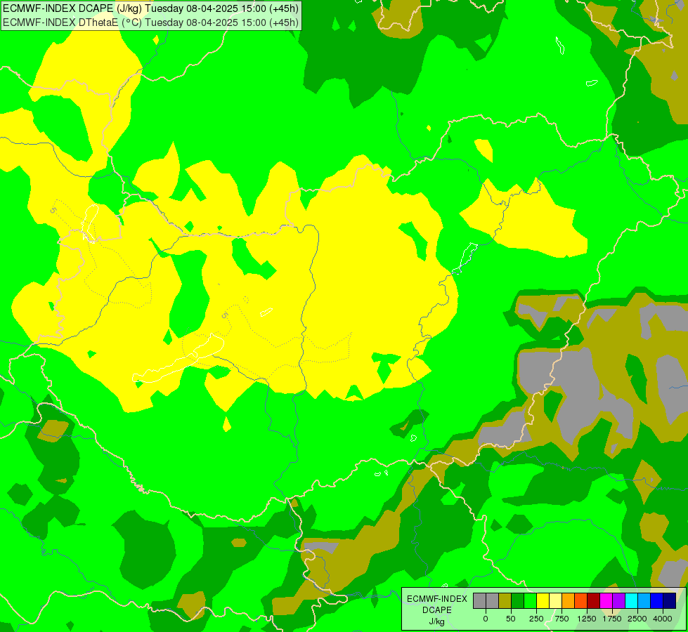Click the dark green legend swatch

518,601
